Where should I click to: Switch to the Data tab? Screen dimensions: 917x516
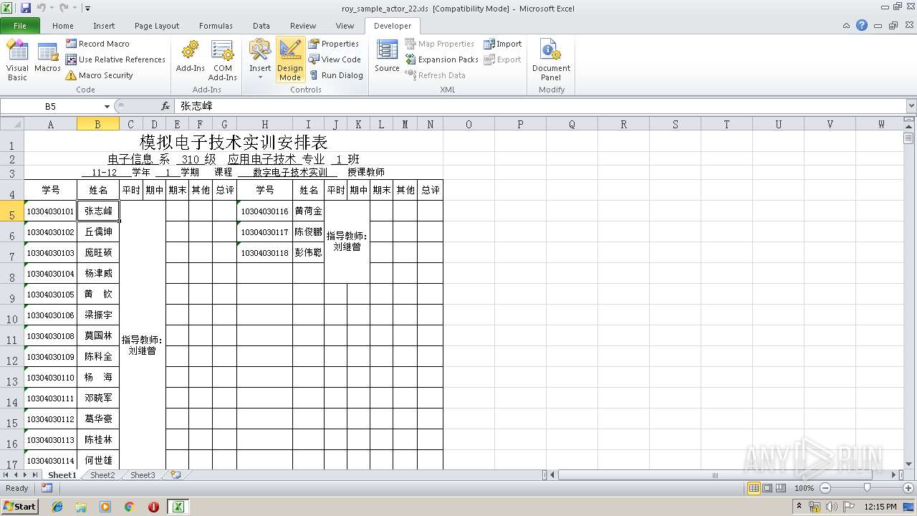click(x=261, y=26)
